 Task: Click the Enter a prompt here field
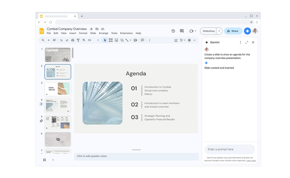coord(229,149)
